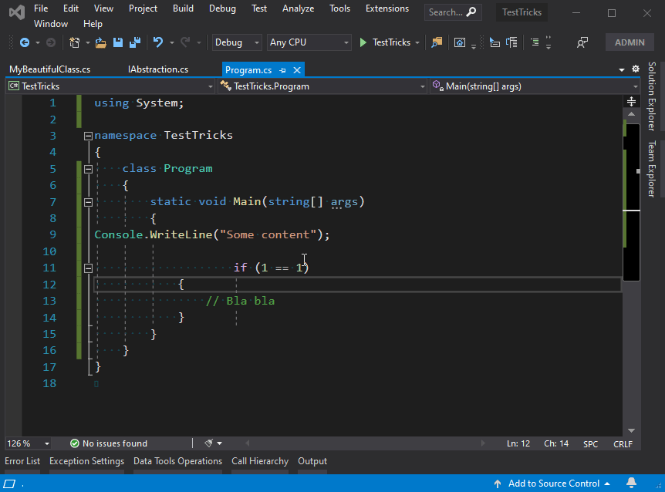Viewport: 665px width, 492px height.
Task: Click the Find in Files toolbar icon
Action: [437, 42]
